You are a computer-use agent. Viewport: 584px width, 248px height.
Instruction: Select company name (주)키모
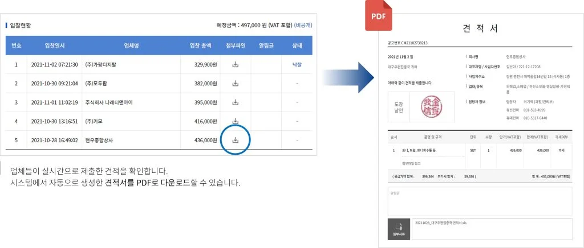coord(95,121)
